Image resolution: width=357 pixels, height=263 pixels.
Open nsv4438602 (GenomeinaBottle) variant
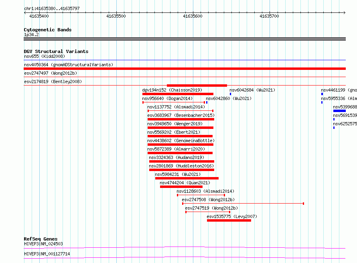pyautogui.click(x=181, y=141)
